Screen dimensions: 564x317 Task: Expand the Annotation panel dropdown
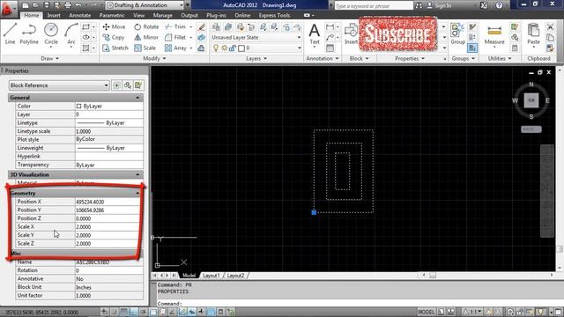point(323,59)
